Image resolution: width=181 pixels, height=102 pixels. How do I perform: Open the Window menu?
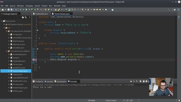(57, 6)
